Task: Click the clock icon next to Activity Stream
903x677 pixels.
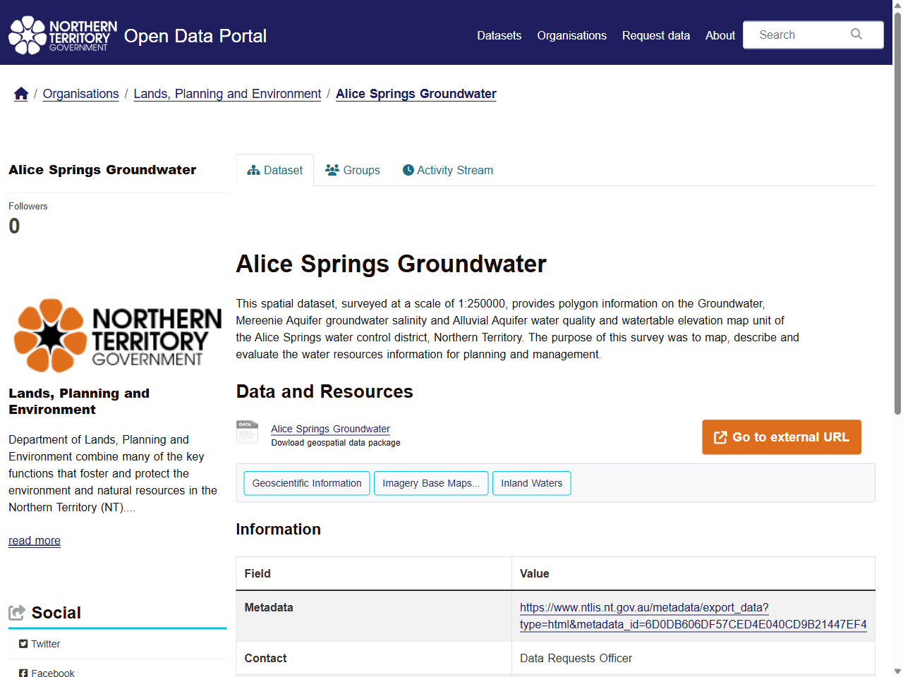Action: click(x=408, y=170)
